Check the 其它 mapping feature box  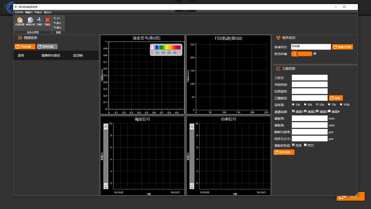pos(305,145)
